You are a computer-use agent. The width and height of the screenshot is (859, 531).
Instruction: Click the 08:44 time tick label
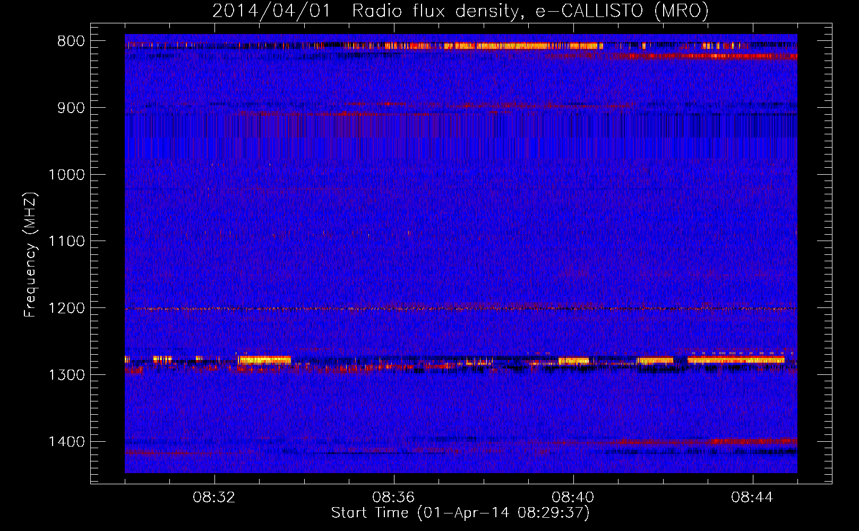752,498
